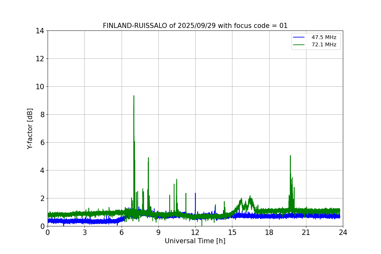The width and height of the screenshot is (381, 254).
Task: Select the 72.1 MHz legend label
Action: (x=324, y=45)
